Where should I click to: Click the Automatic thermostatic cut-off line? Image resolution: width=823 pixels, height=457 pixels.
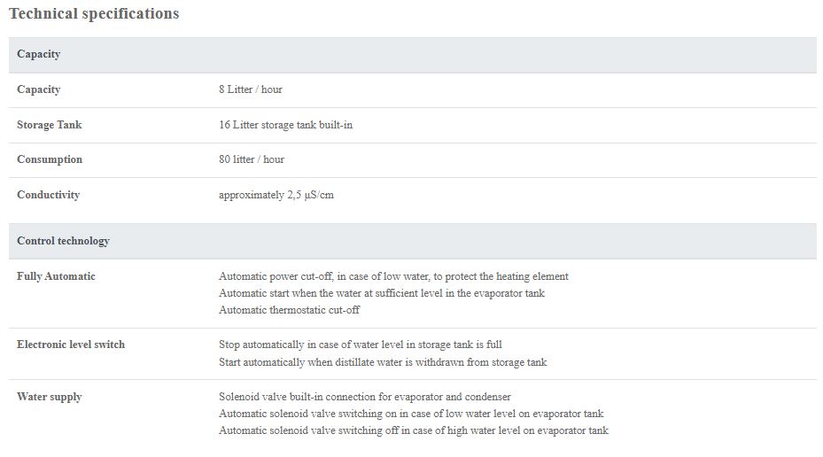click(289, 310)
